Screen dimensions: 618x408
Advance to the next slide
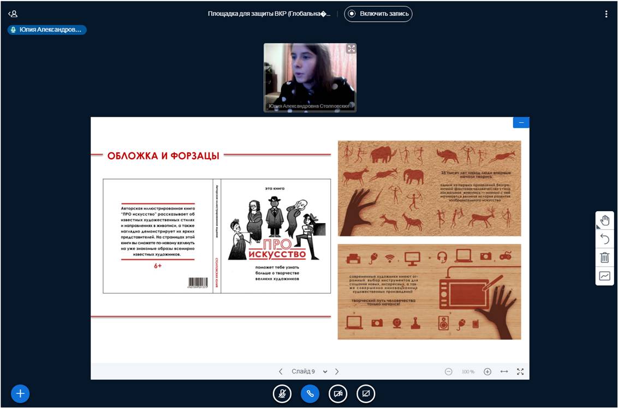(337, 371)
